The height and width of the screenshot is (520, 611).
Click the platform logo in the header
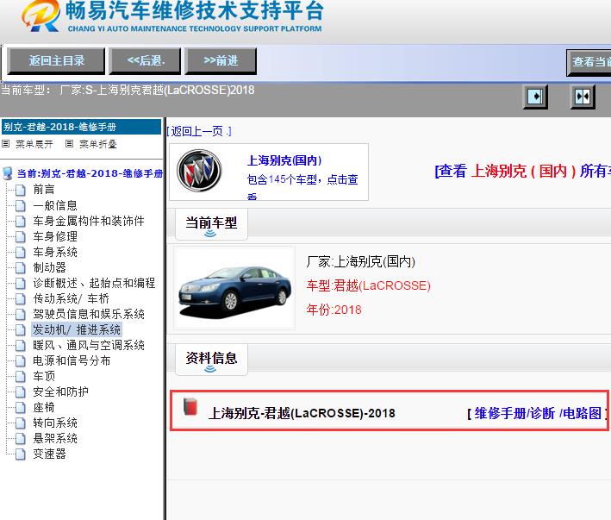(41, 16)
